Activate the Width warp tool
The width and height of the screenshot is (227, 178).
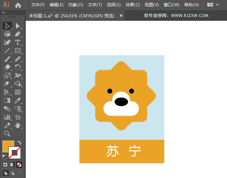(x=18, y=75)
